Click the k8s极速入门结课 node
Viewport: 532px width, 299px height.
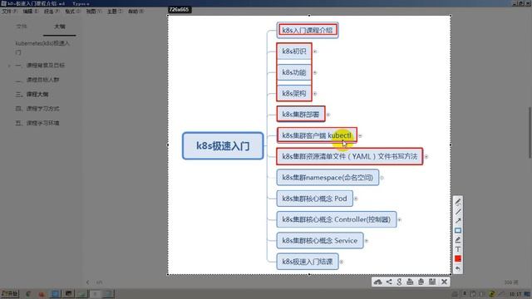[308, 262]
